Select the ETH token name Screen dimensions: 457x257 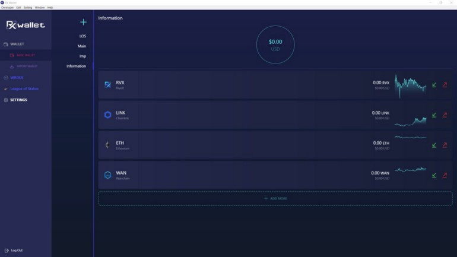(x=120, y=143)
